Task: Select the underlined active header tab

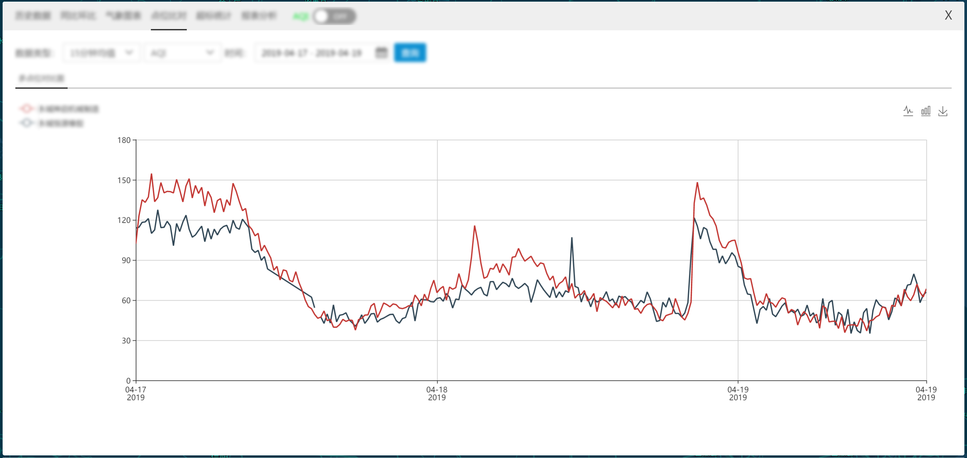Action: pos(169,15)
